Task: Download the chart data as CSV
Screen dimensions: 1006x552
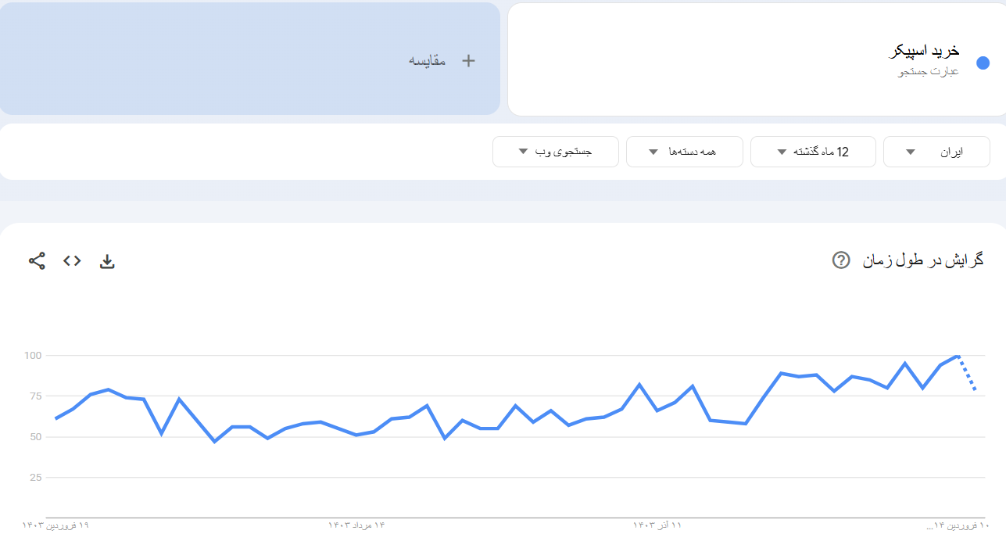Action: [107, 261]
